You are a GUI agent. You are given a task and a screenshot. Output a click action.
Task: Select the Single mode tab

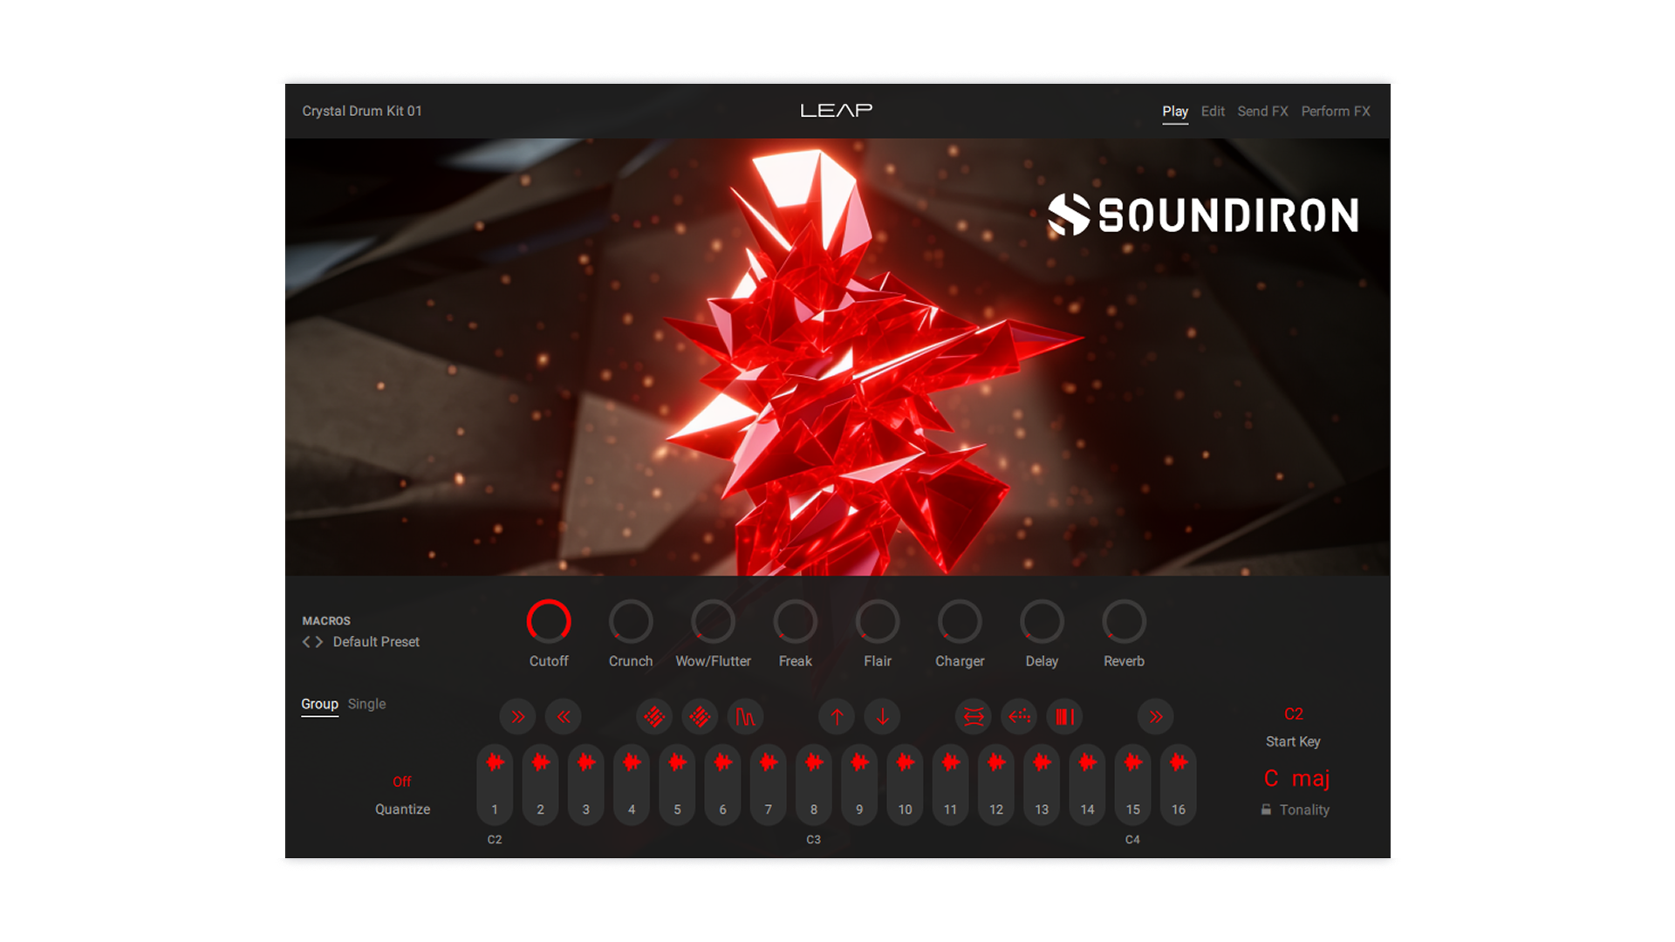point(366,704)
